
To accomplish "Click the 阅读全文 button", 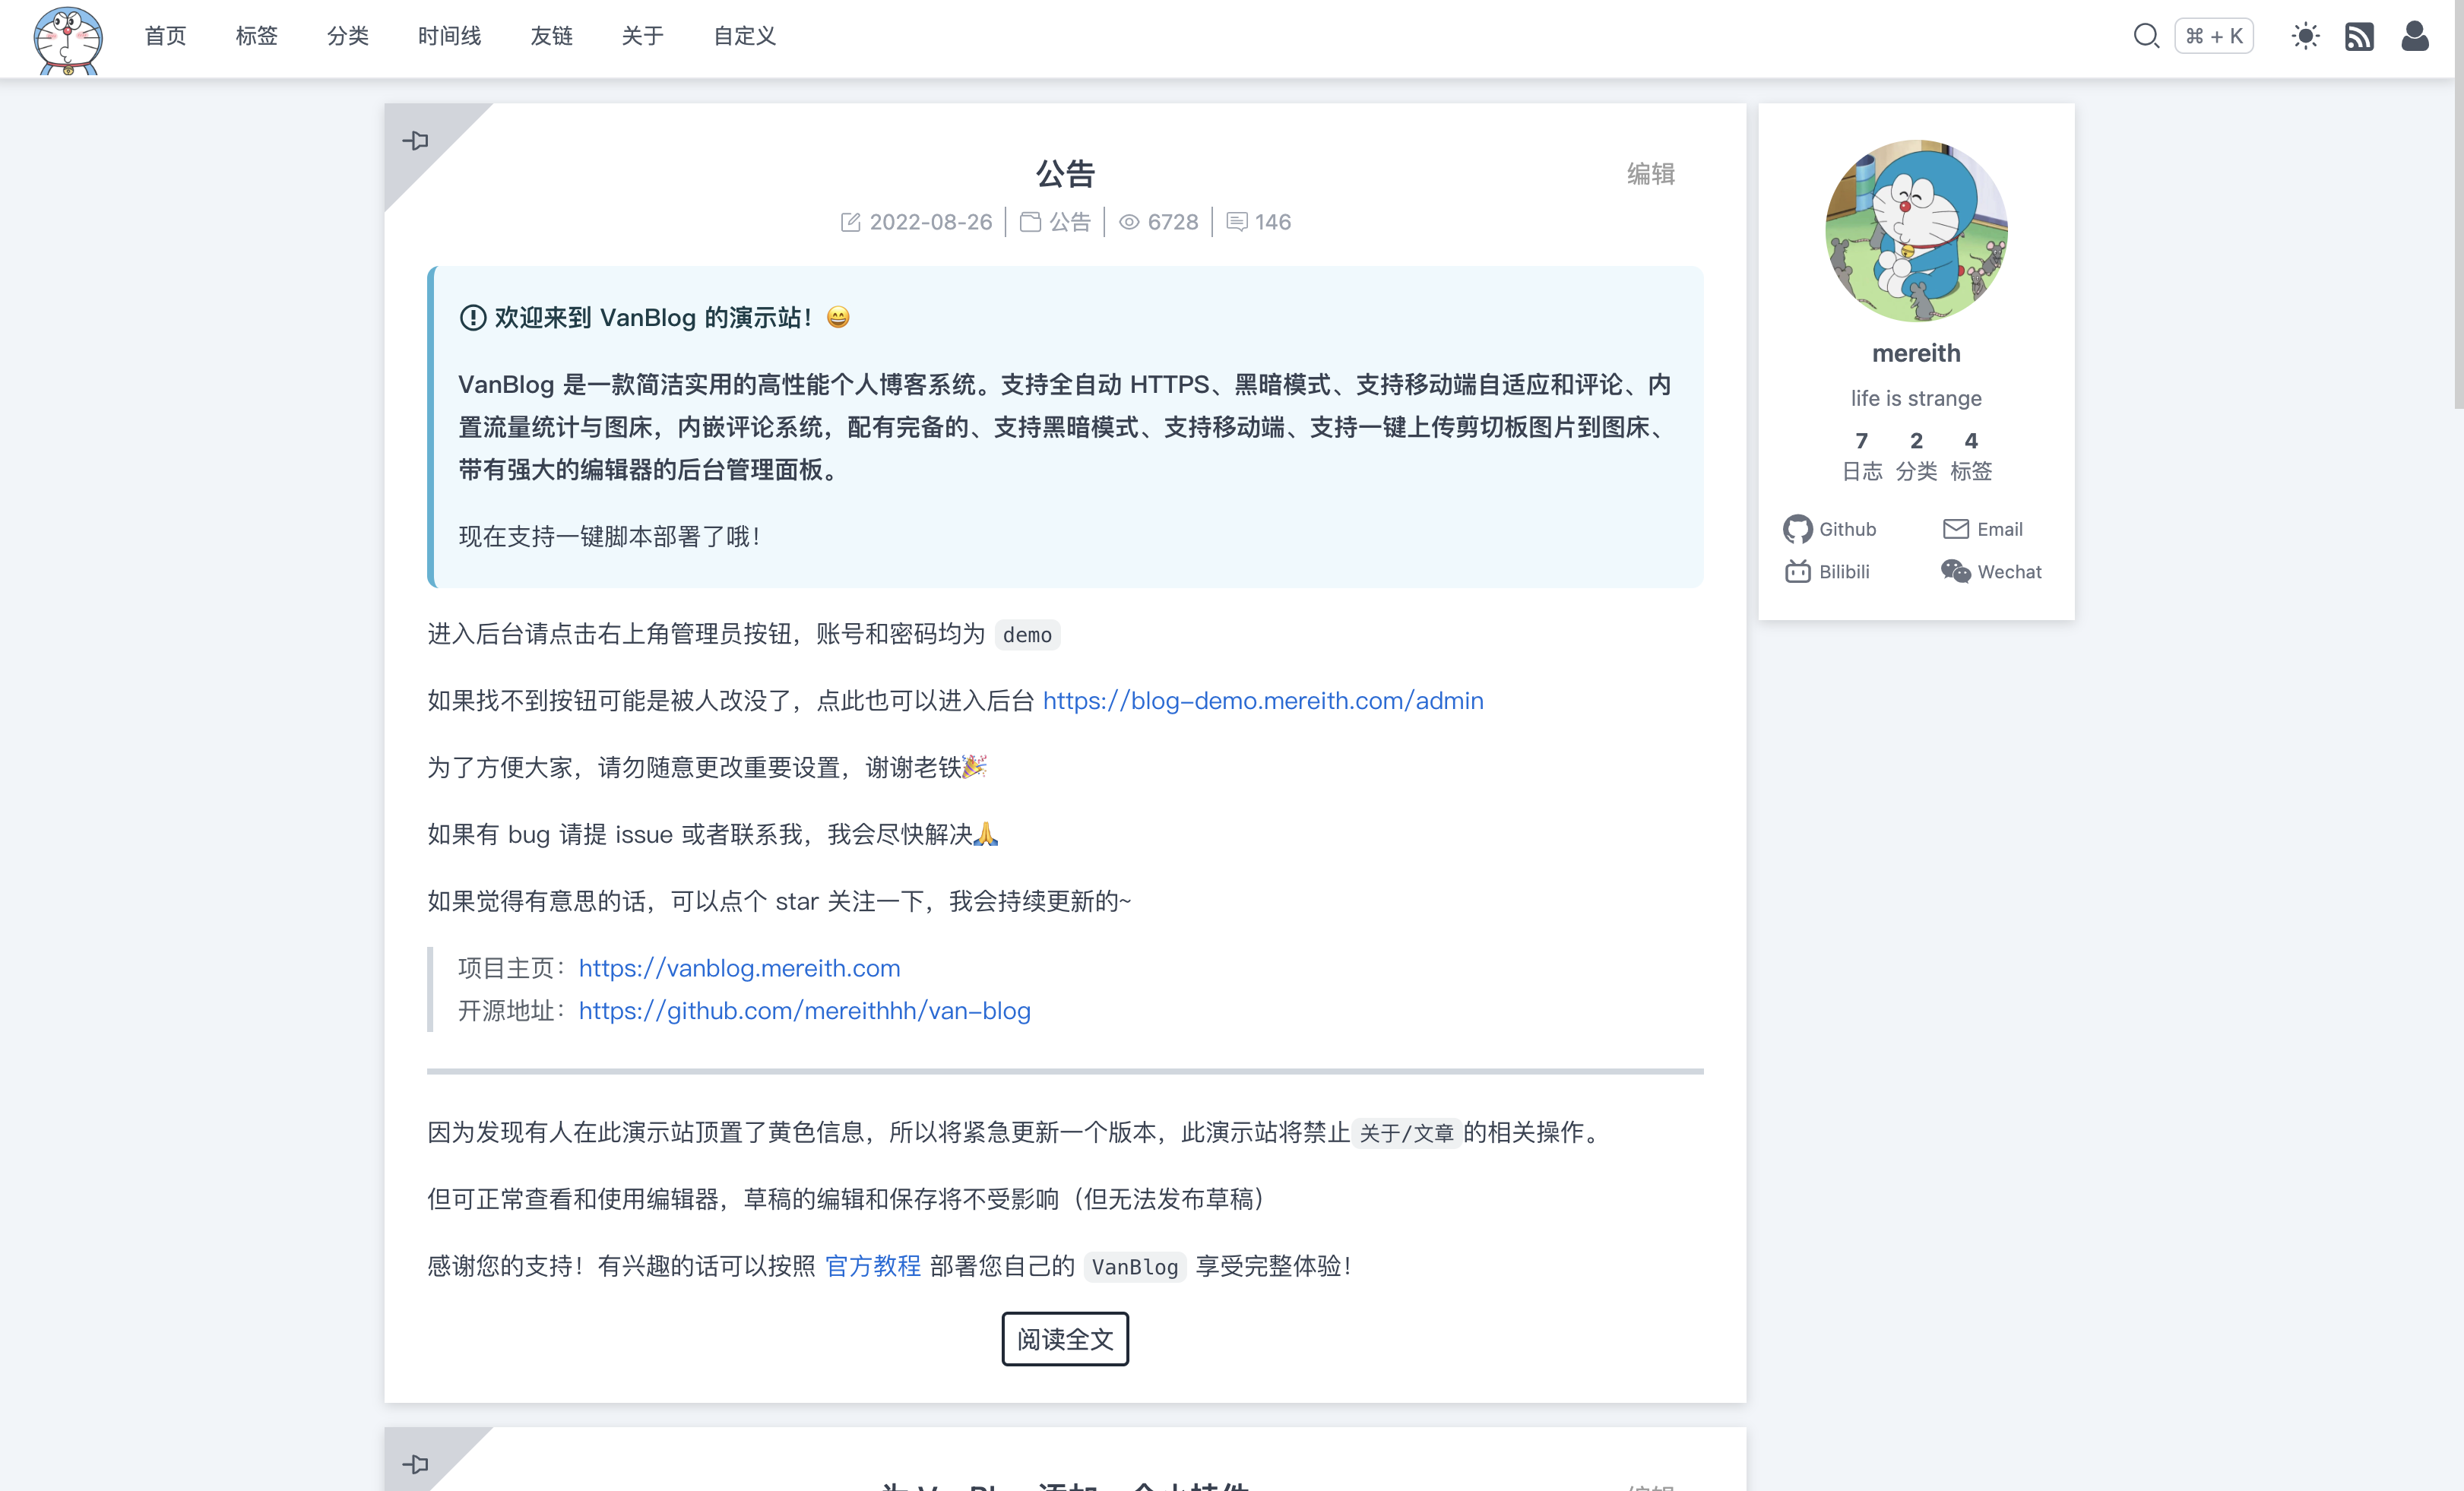I will pyautogui.click(x=1064, y=1339).
